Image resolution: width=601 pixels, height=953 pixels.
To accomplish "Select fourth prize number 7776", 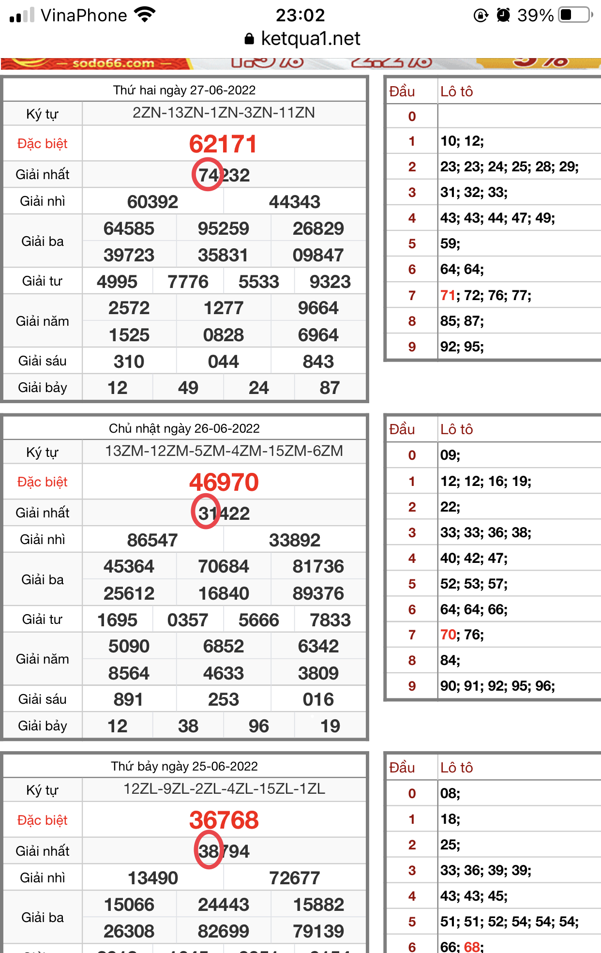I will coord(188,282).
